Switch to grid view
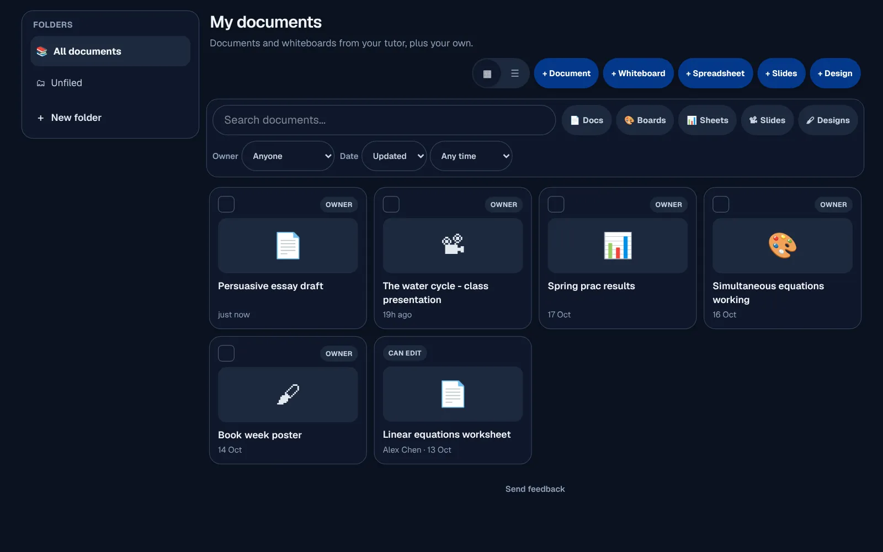 (x=487, y=73)
